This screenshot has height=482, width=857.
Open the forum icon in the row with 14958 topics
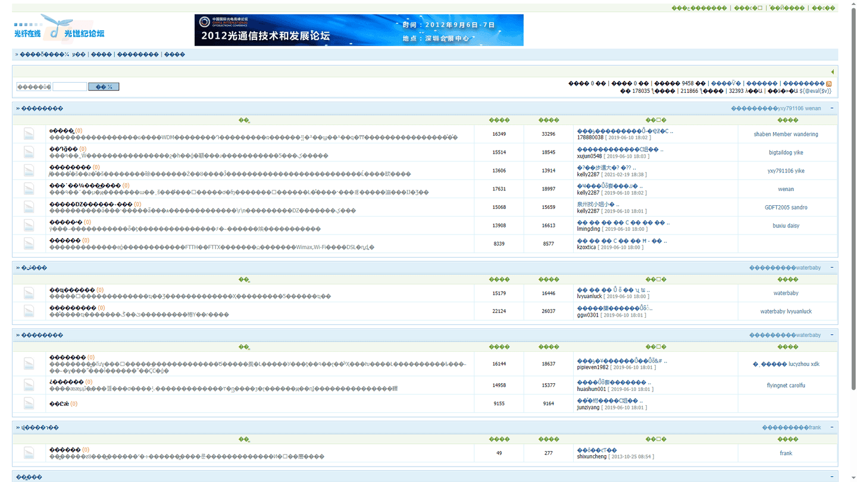point(29,385)
